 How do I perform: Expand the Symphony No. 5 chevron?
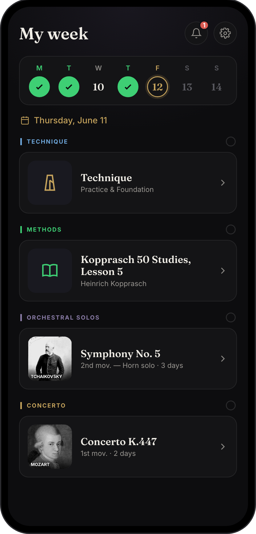click(x=223, y=359)
